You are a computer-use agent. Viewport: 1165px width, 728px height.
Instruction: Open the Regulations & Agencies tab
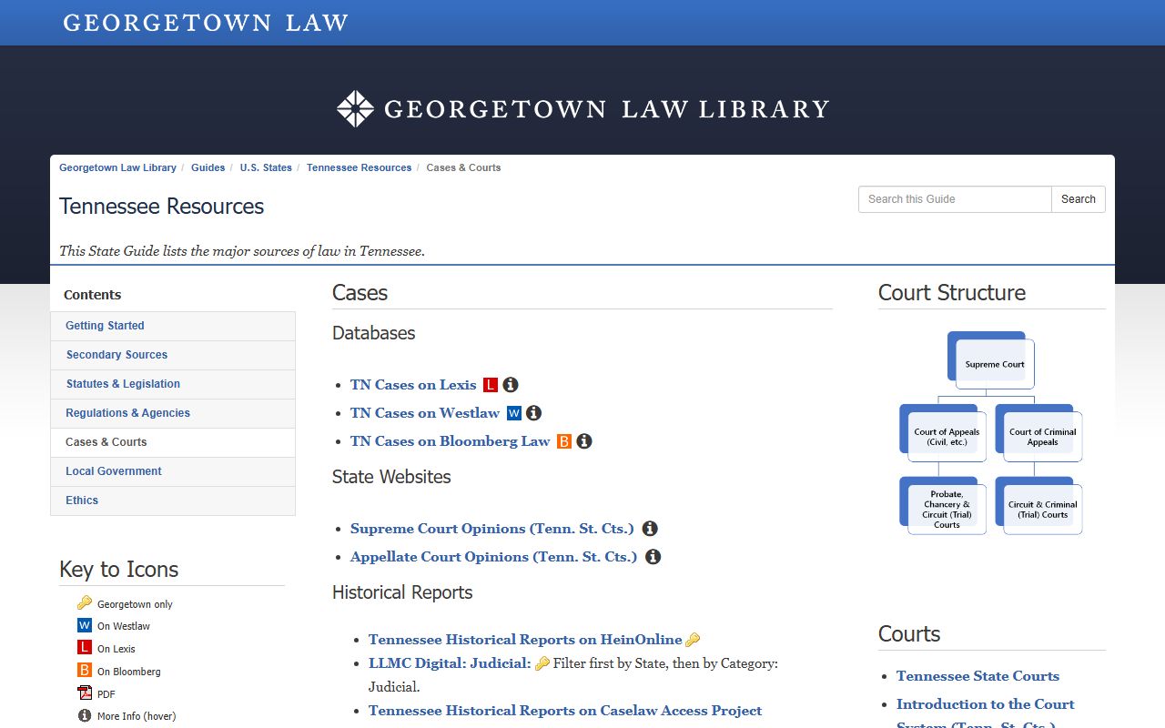[x=173, y=413]
